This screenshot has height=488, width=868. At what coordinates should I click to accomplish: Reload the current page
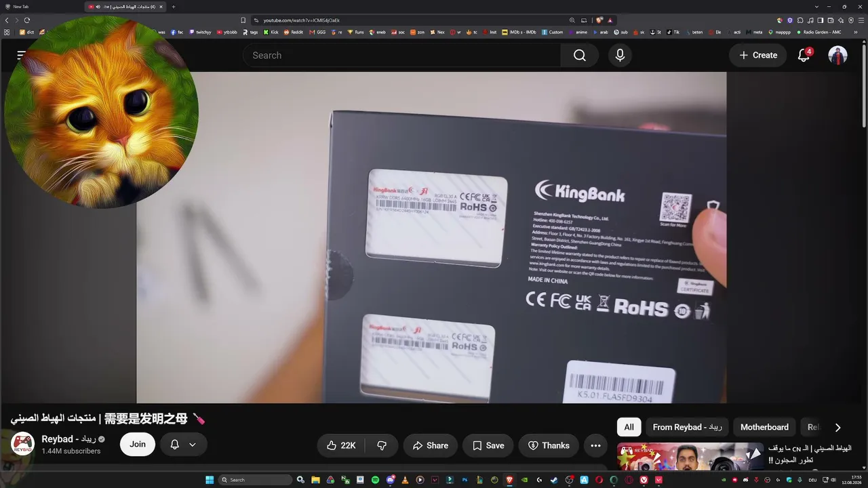tap(27, 20)
